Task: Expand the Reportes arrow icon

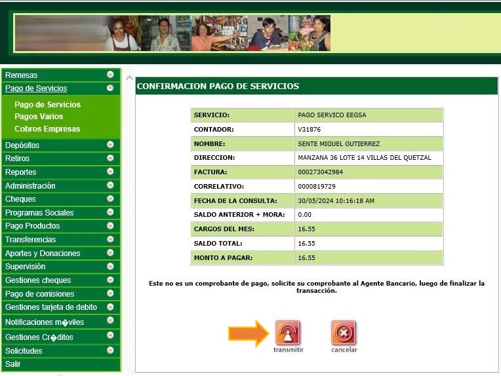Action: (110, 172)
